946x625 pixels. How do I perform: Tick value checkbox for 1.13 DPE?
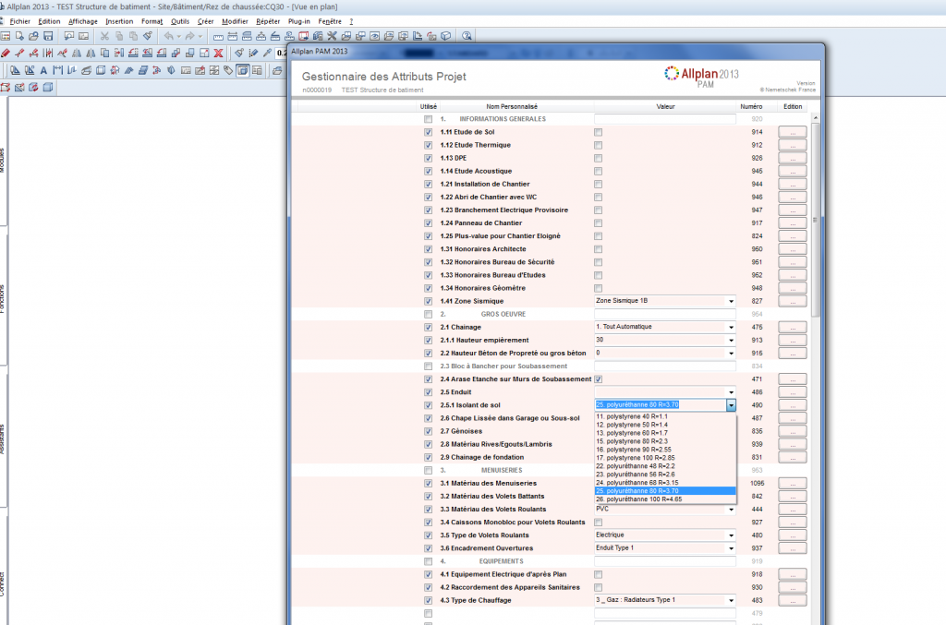click(598, 158)
